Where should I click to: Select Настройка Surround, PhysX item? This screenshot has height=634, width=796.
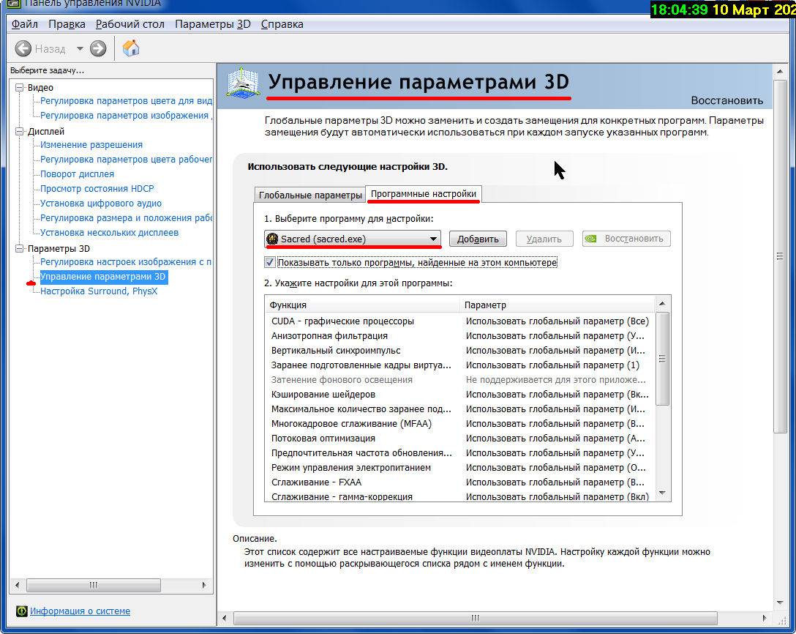99,291
